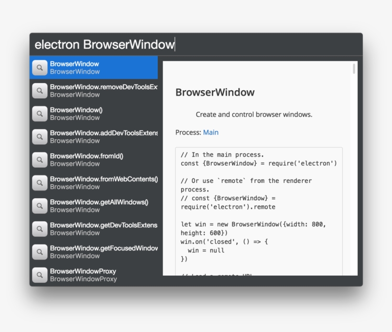Click the magnifier icon next to BrowserWindow.removeDevToolsExtension
392x332 pixels.
tap(40, 91)
